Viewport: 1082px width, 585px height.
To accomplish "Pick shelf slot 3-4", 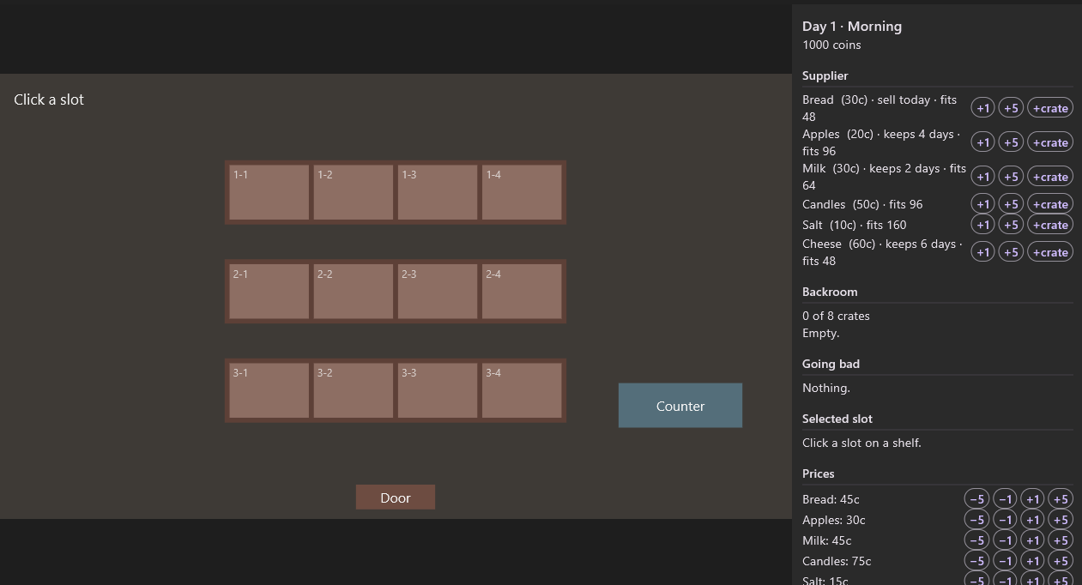I will point(522,390).
